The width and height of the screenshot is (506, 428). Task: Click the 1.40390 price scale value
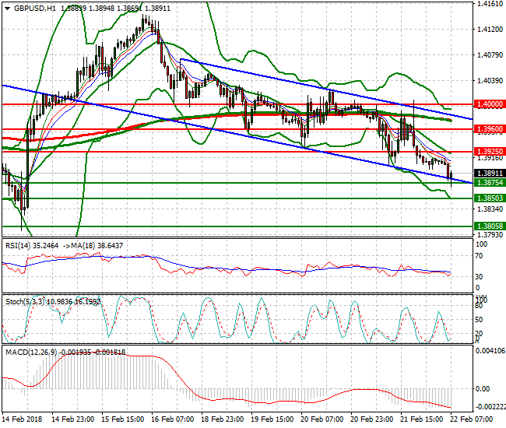click(x=490, y=81)
